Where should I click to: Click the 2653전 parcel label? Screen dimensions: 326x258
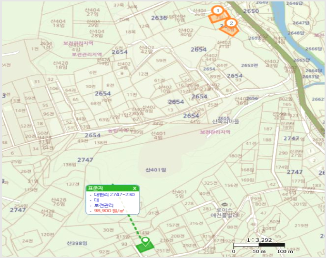249,65
